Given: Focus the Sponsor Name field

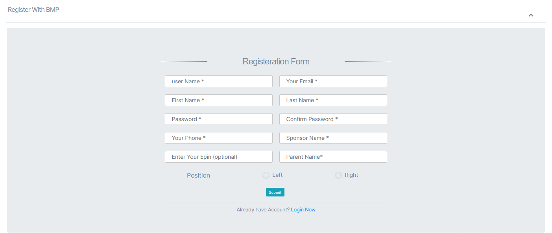Looking at the screenshot, I should click(333, 138).
